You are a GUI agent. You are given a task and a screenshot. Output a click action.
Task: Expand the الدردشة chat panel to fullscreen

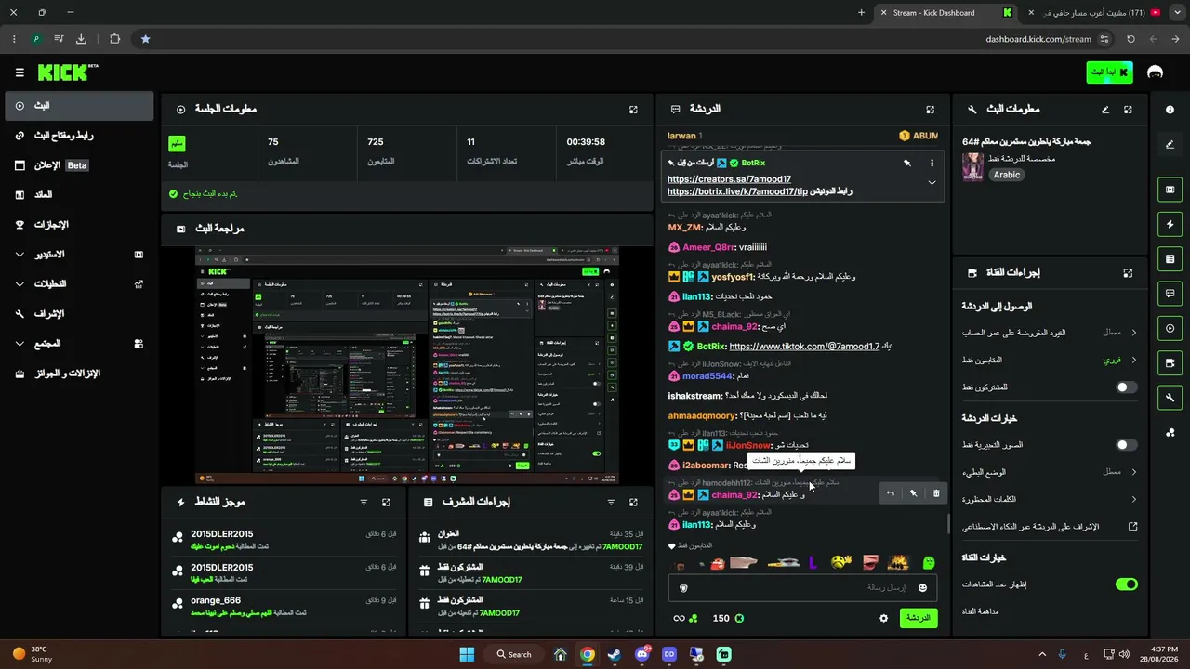[x=930, y=110]
